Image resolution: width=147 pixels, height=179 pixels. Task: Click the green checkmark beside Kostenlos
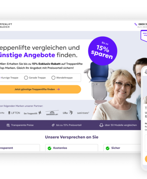coord(49,148)
